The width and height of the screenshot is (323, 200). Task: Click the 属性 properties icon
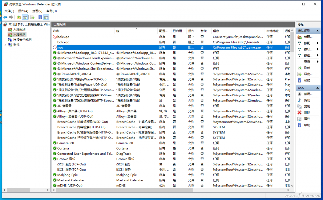click(299, 119)
